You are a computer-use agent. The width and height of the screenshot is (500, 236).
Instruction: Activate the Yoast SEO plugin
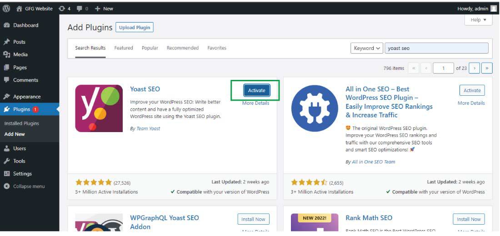(x=257, y=90)
